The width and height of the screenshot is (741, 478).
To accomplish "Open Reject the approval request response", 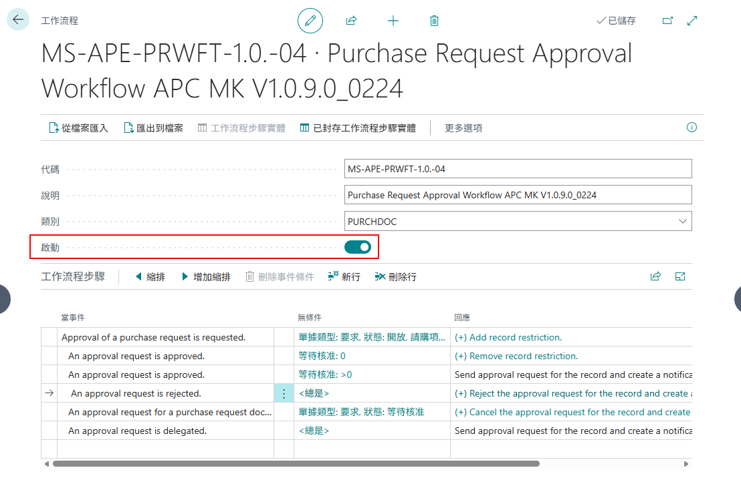I will coord(573,393).
